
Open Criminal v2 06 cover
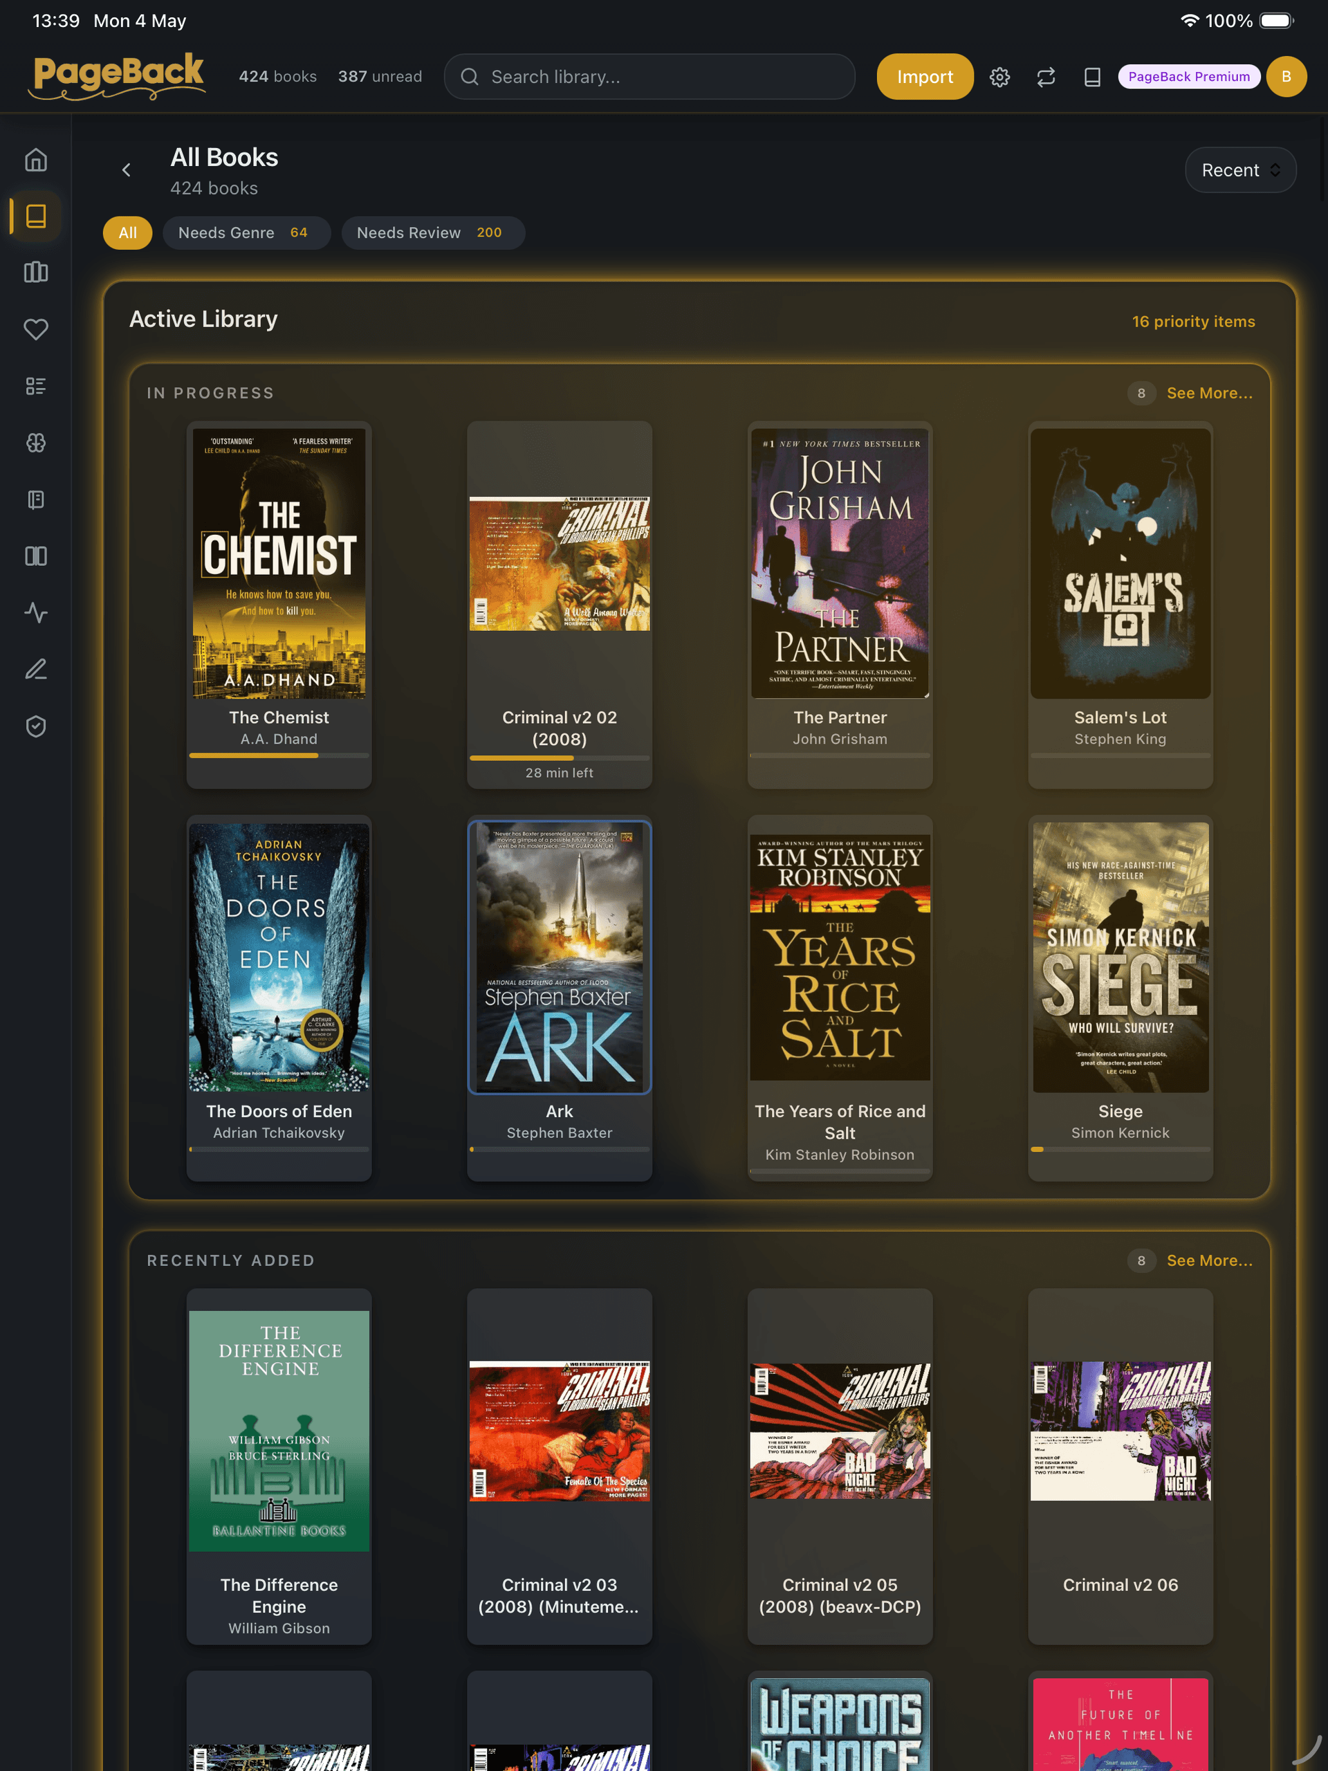pos(1120,1431)
